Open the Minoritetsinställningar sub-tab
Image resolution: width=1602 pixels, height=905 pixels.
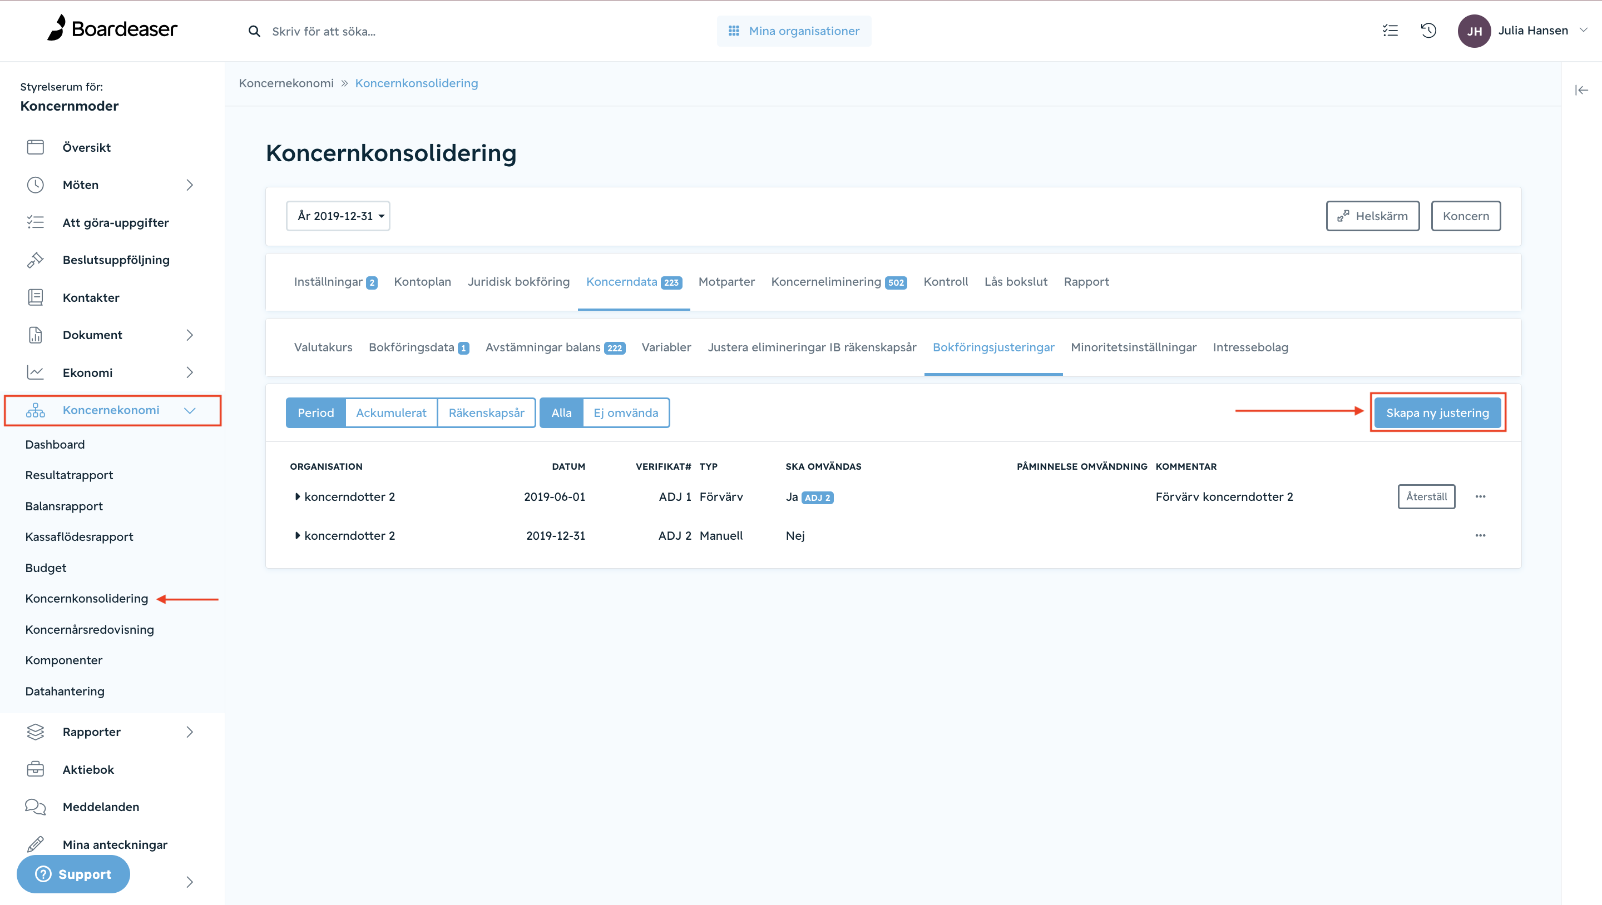pyautogui.click(x=1133, y=347)
